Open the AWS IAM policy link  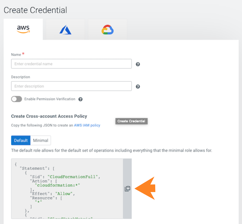tap(87, 126)
